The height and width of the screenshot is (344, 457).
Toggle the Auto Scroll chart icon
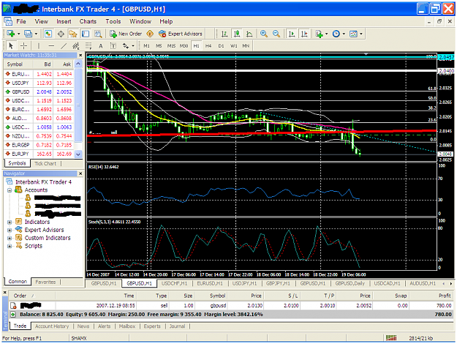[292, 34]
